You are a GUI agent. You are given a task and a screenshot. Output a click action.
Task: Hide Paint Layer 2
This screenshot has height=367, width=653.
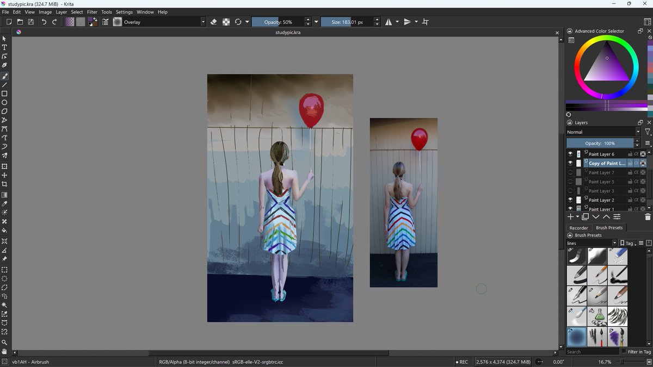(570, 200)
